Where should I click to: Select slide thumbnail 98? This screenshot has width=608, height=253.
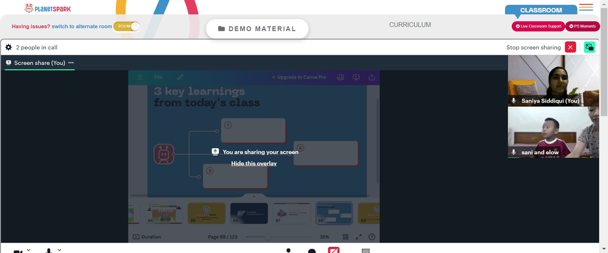click(x=334, y=213)
